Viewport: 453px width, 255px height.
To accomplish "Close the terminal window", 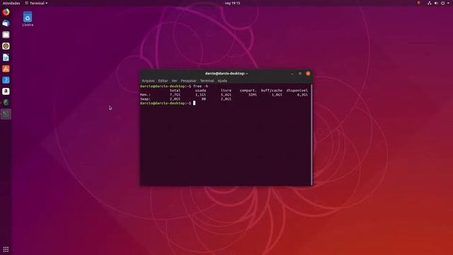I will [308, 74].
